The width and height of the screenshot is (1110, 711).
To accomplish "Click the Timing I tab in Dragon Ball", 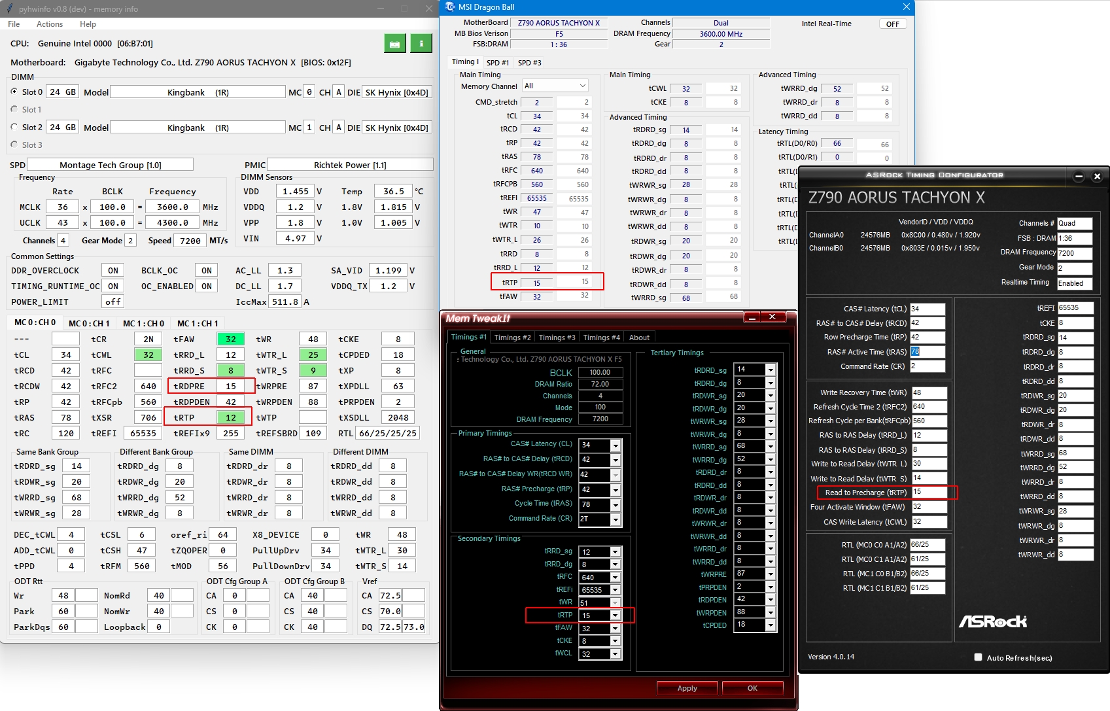I will (465, 62).
